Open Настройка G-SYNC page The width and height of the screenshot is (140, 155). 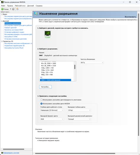tap(11, 37)
